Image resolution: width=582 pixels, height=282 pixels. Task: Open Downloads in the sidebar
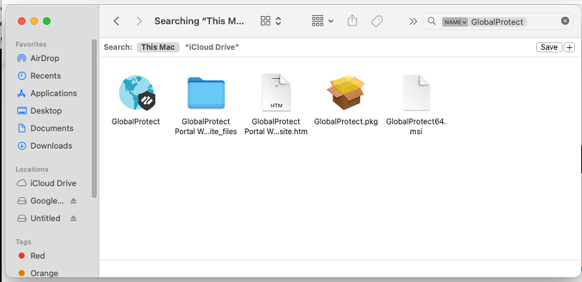(51, 146)
